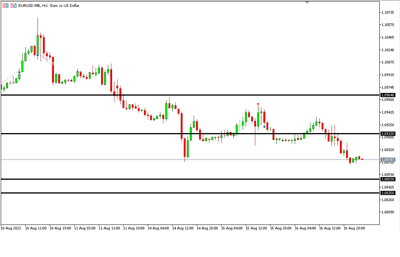Click the 1.09580 price axis value

(388, 100)
